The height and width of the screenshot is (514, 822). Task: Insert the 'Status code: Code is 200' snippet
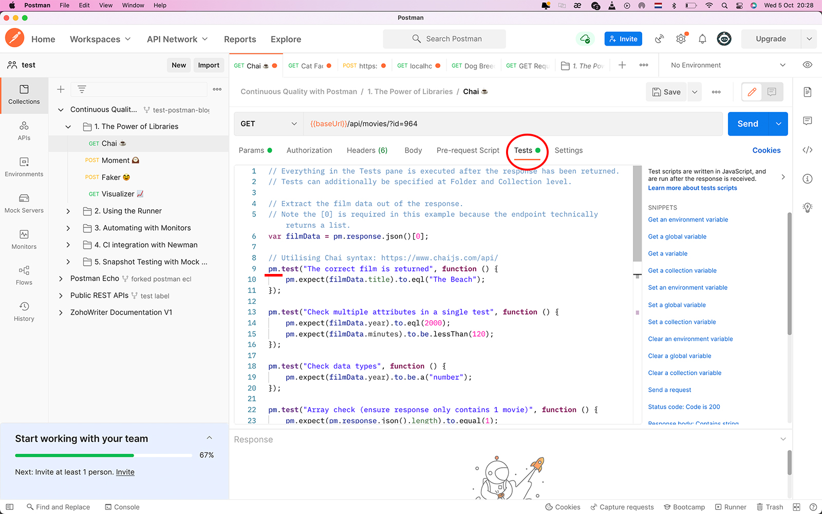point(684,407)
